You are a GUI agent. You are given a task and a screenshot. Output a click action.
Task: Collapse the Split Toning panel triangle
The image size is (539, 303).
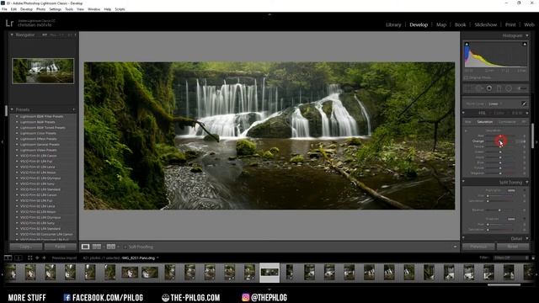[527, 183]
